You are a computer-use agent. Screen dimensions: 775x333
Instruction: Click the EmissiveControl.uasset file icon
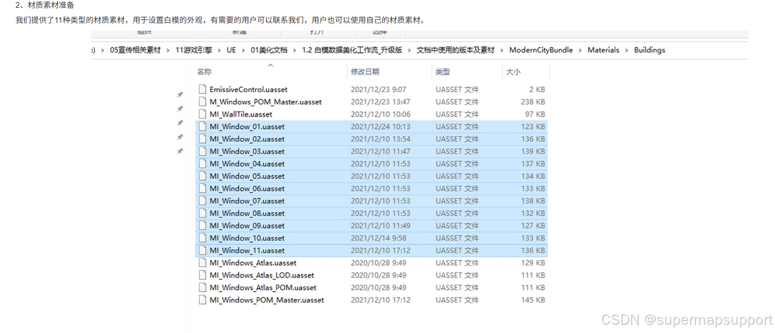pyautogui.click(x=203, y=89)
